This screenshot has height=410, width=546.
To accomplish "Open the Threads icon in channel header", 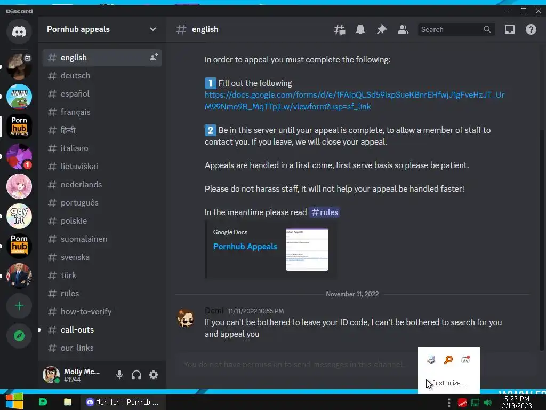I will [340, 30].
